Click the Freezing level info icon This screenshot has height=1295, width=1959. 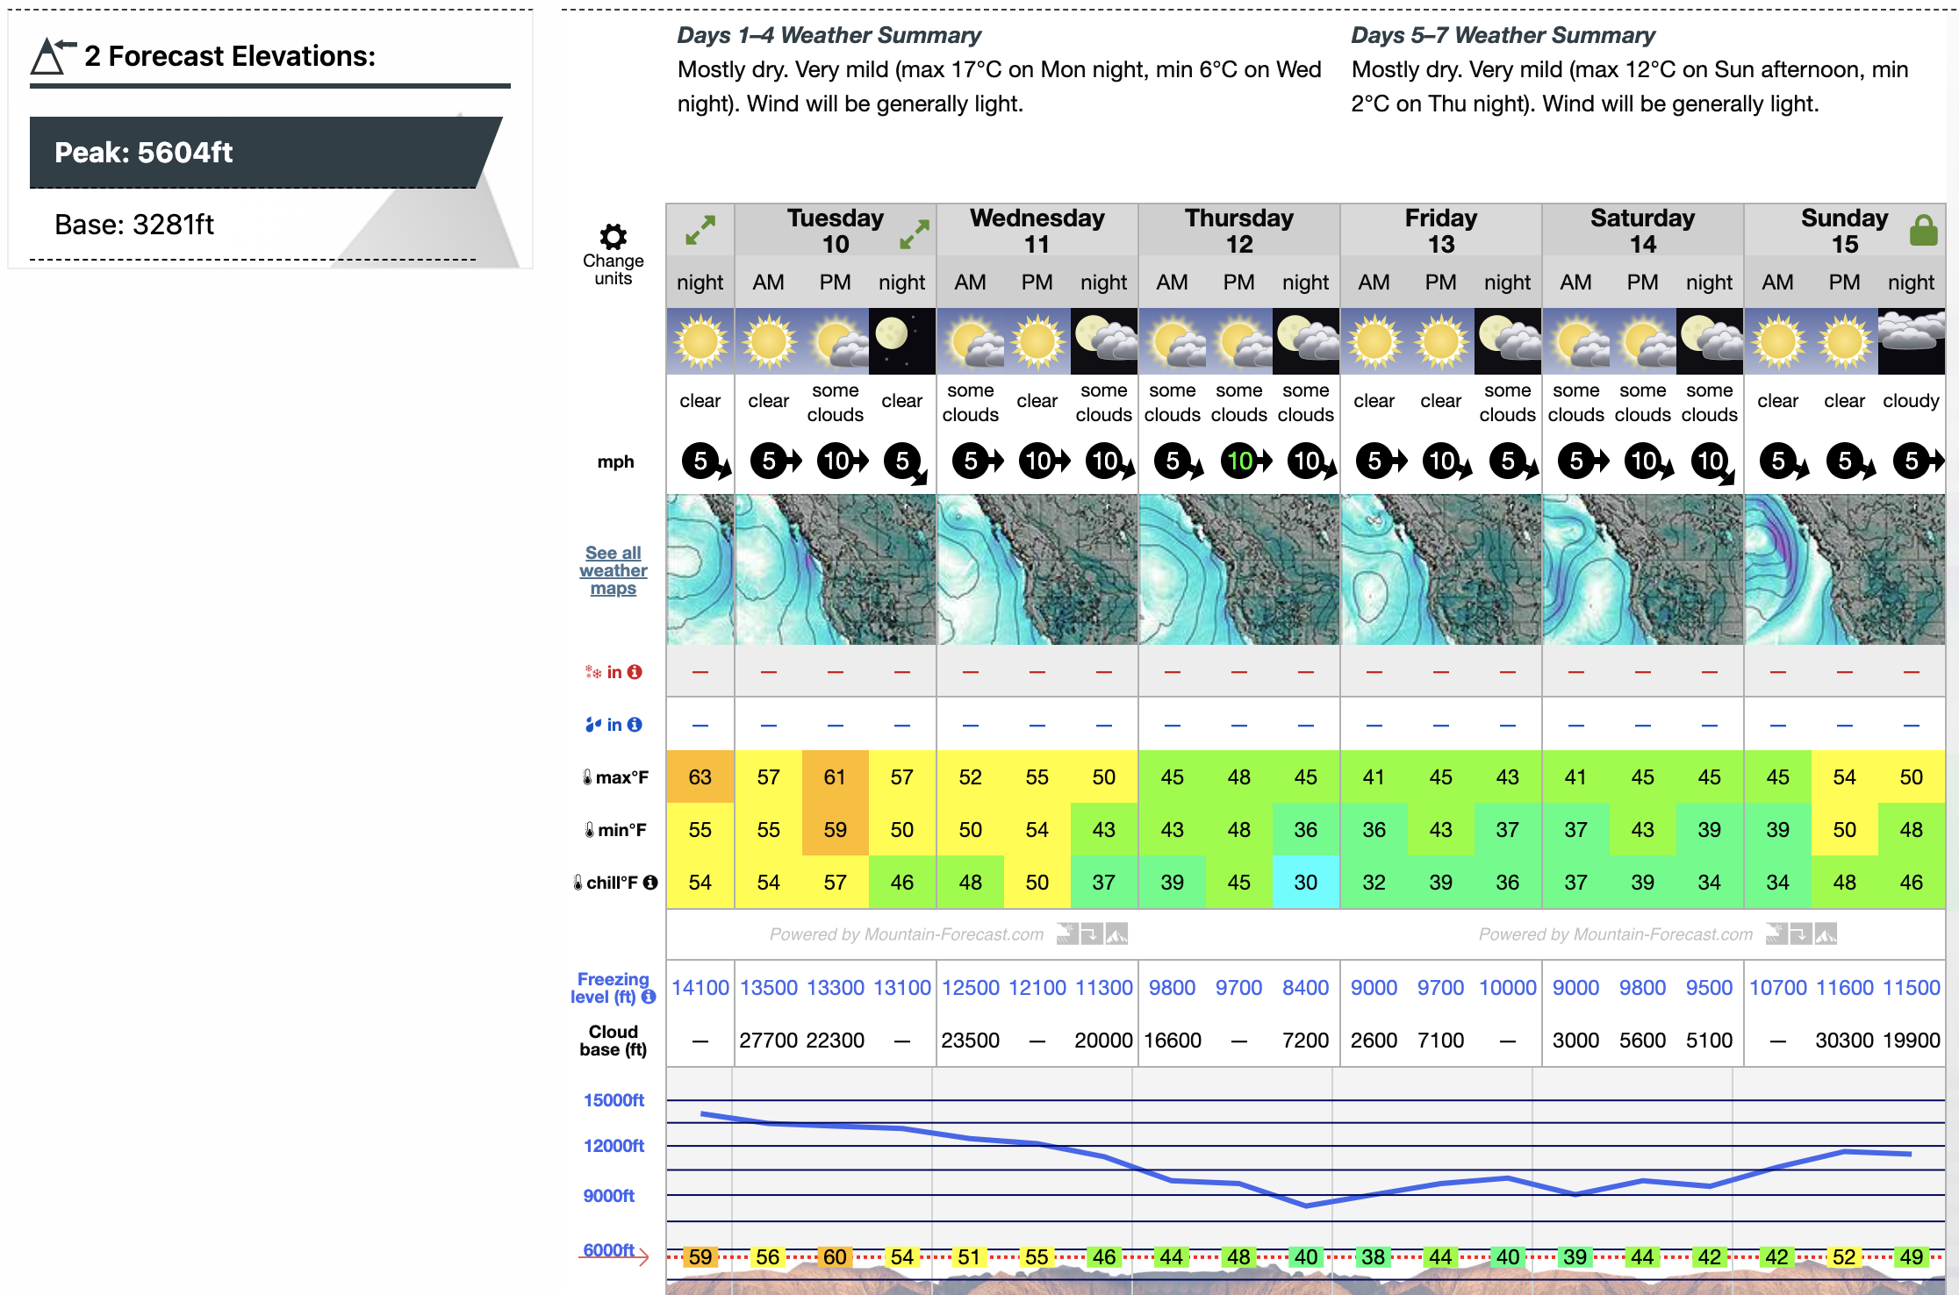[649, 998]
